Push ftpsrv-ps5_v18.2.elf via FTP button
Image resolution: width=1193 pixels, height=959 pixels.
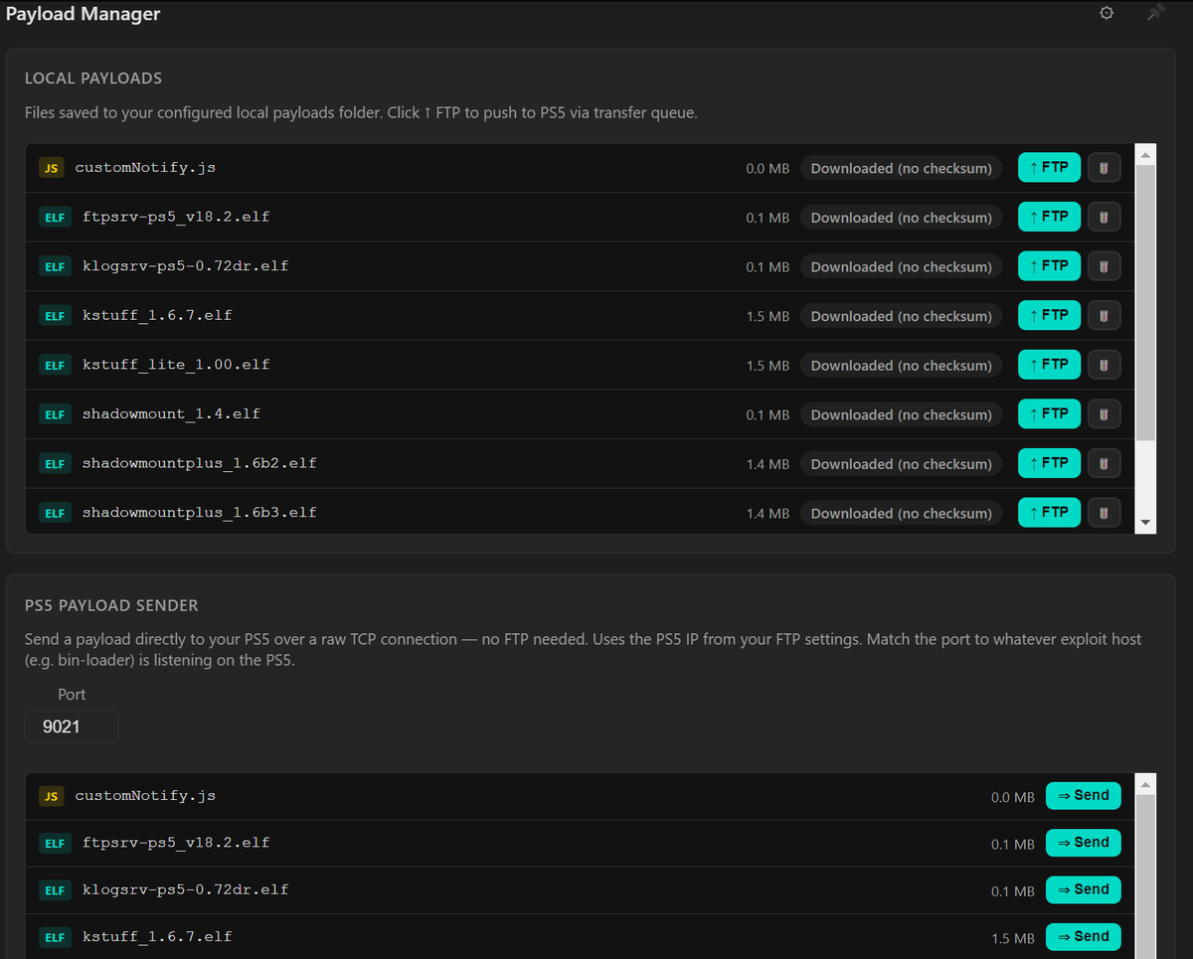[1049, 217]
